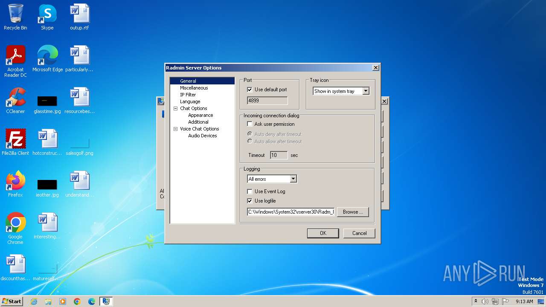Select Auto deny after timeout radio

(250, 134)
